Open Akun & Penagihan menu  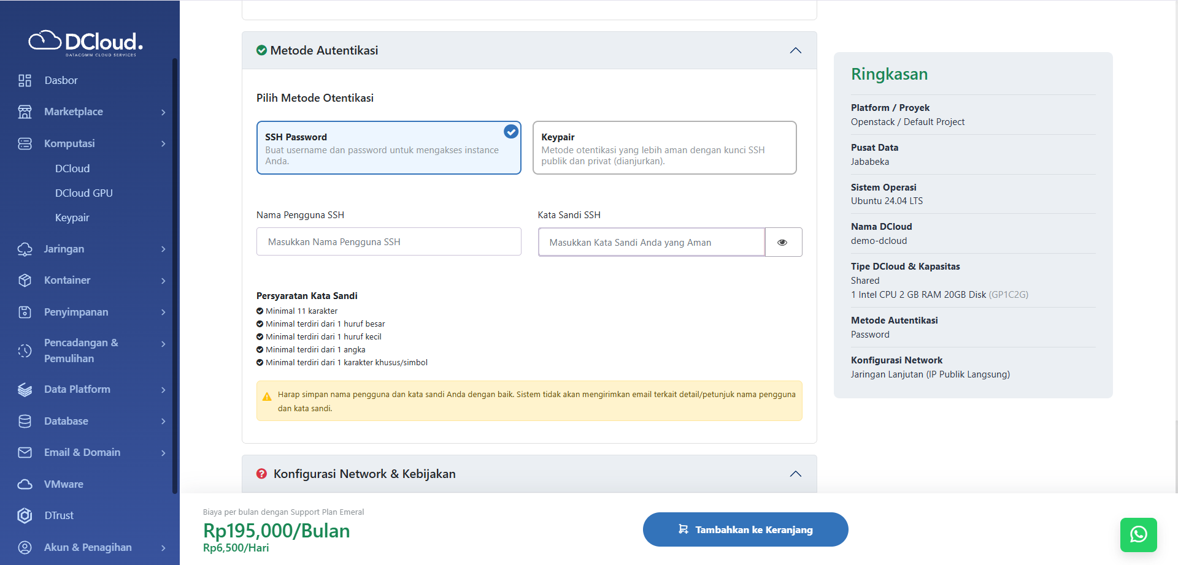pos(88,547)
